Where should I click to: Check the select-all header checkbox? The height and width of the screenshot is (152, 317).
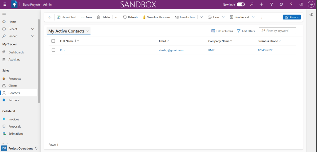[53, 41]
